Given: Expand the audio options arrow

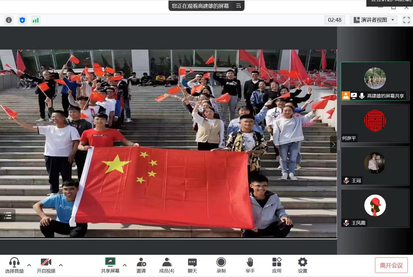Looking at the screenshot, I should [x=29, y=265].
